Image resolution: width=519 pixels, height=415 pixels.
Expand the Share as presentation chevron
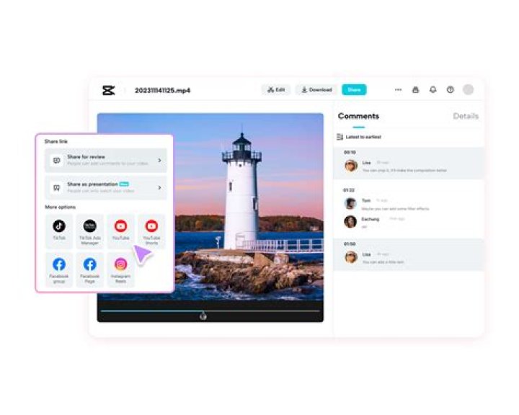pos(159,187)
